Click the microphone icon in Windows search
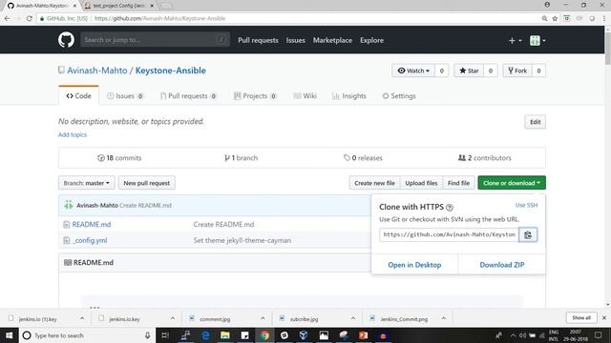Screen dimensions: 611x343 148,335
